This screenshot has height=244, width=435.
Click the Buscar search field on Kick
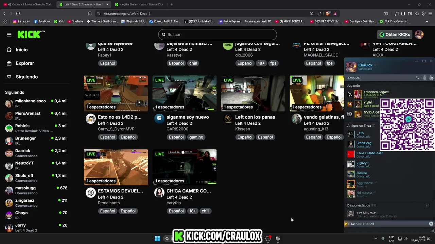217,35
